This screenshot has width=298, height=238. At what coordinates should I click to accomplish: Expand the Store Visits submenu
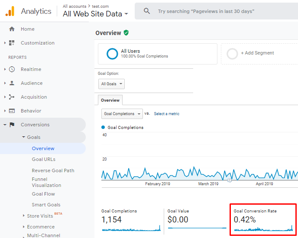pyautogui.click(x=24, y=215)
